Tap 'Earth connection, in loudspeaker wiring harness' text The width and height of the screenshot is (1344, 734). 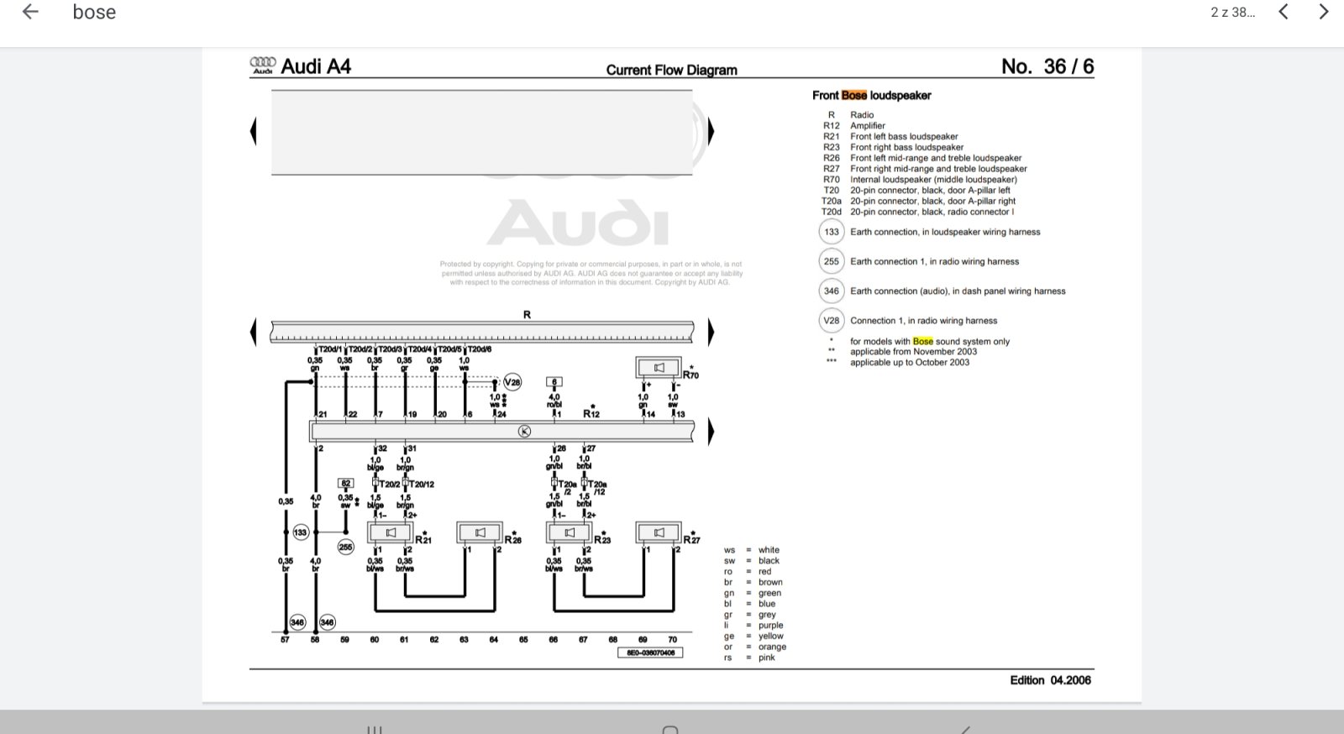click(x=945, y=232)
